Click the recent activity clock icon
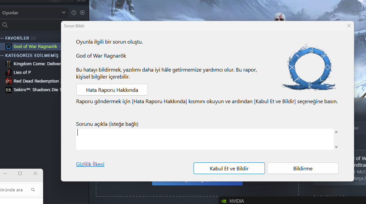Image resolution: width=366 pixels, height=204 pixels. [74, 13]
